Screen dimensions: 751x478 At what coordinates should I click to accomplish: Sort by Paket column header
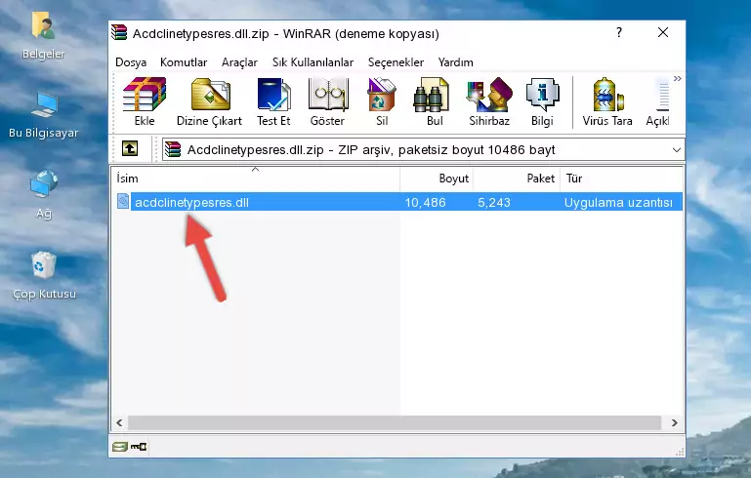coord(517,179)
